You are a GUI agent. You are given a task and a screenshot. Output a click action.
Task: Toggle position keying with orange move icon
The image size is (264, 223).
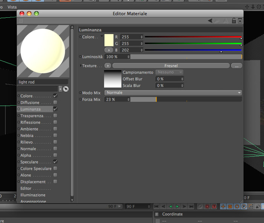click(x=223, y=206)
